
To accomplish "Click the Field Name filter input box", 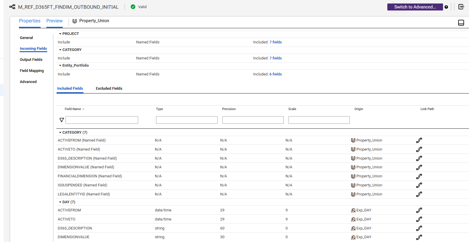I will (x=102, y=120).
